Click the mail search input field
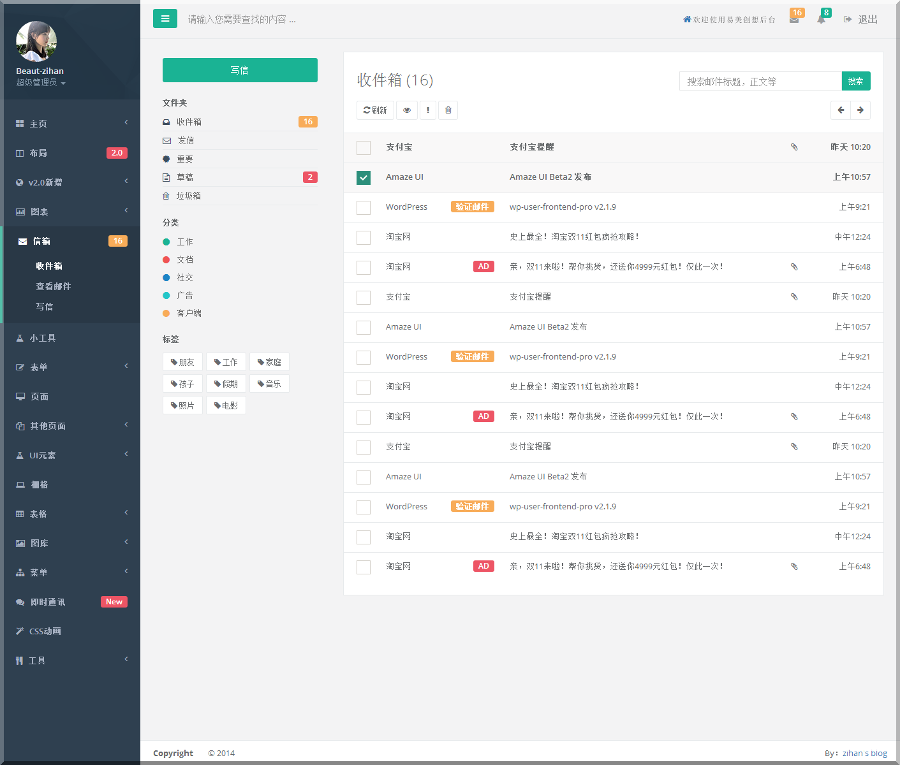The height and width of the screenshot is (765, 900). pos(760,82)
